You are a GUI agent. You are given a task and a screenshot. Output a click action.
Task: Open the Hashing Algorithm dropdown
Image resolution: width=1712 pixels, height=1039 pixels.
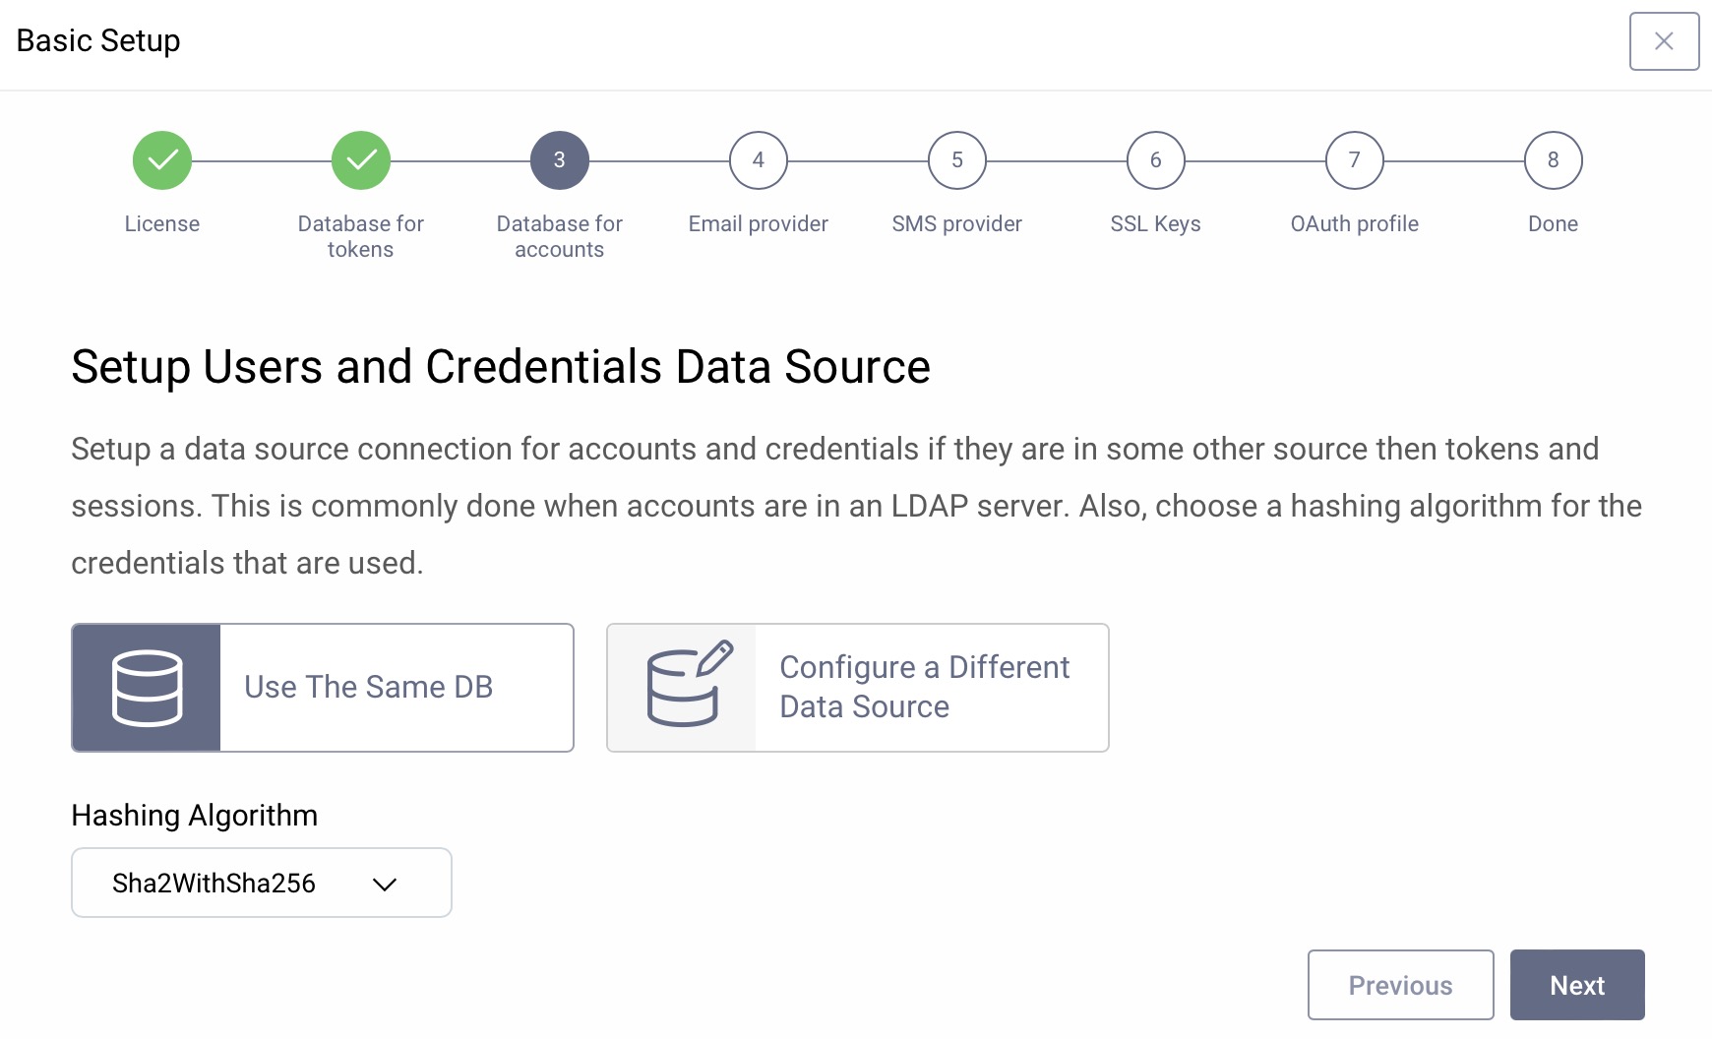click(x=261, y=883)
